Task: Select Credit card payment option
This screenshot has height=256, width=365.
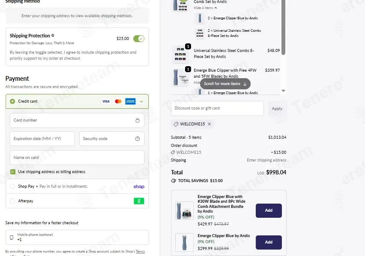Action: pyautogui.click(x=12, y=101)
